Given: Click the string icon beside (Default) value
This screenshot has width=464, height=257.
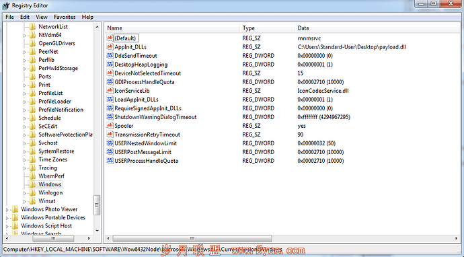Looking at the screenshot, I should (110, 38).
